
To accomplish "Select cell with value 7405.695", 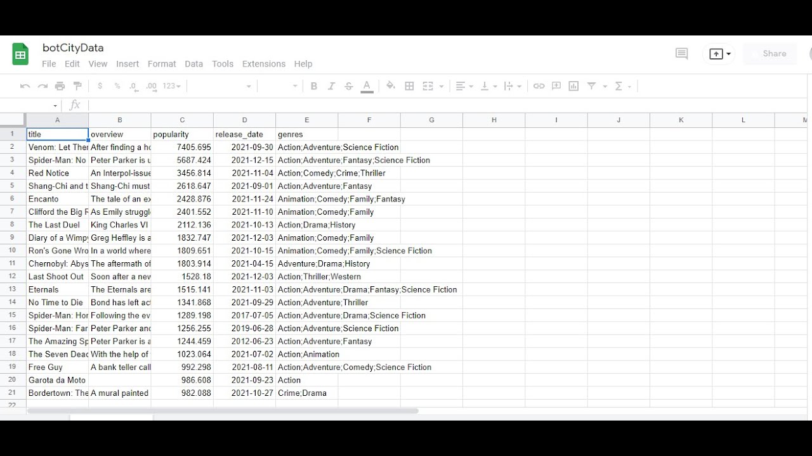I will tap(182, 148).
